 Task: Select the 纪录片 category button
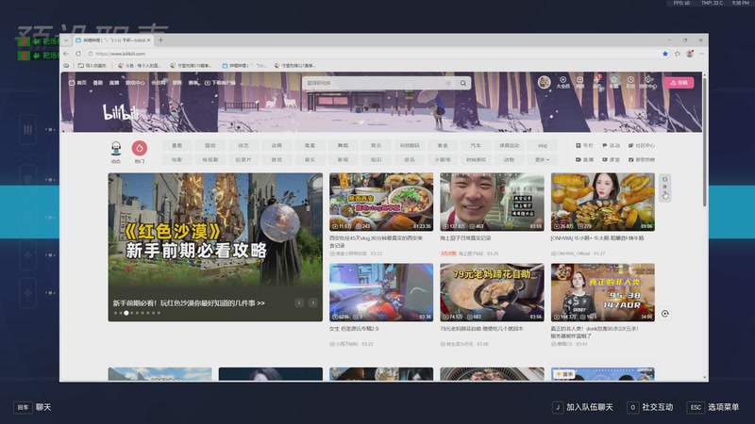(243, 159)
